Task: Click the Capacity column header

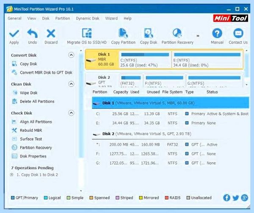Action: 121,92
